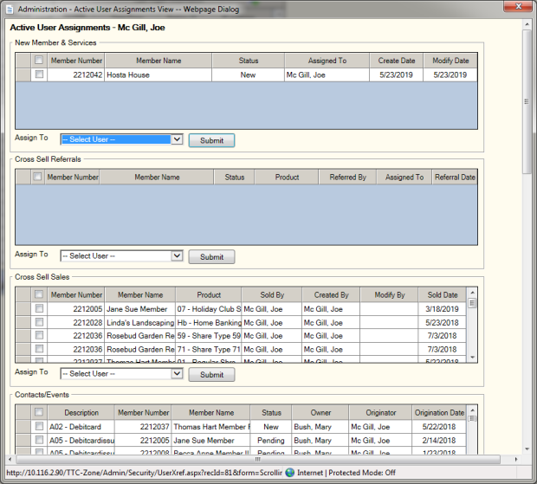
Task: Click row selector beside Hosta House row
Action: click(23, 74)
